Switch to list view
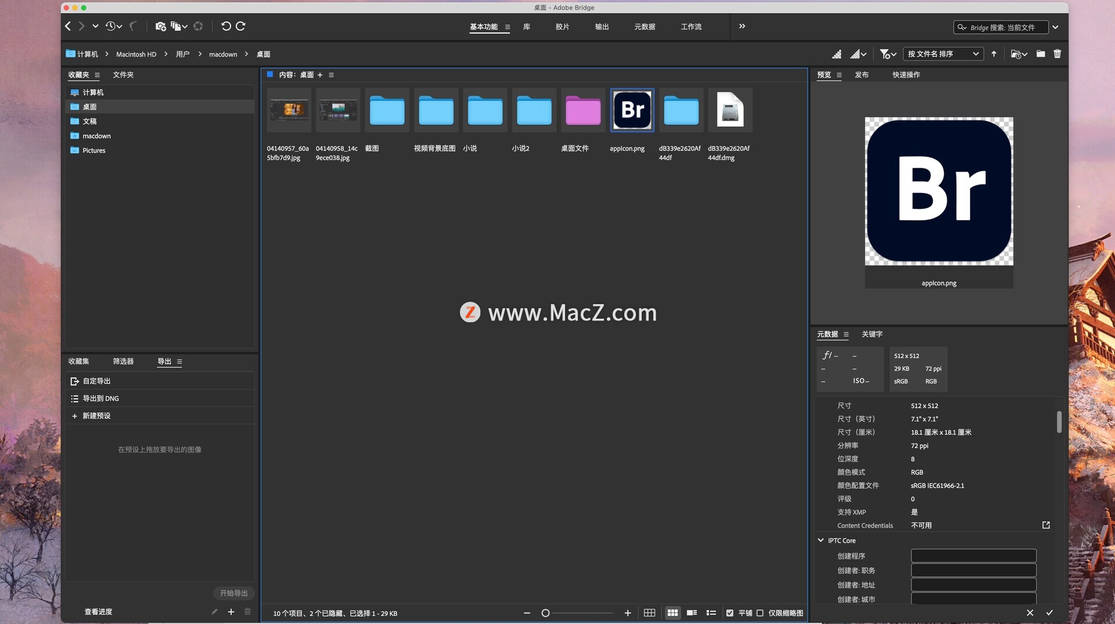This screenshot has width=1115, height=624. 711,613
